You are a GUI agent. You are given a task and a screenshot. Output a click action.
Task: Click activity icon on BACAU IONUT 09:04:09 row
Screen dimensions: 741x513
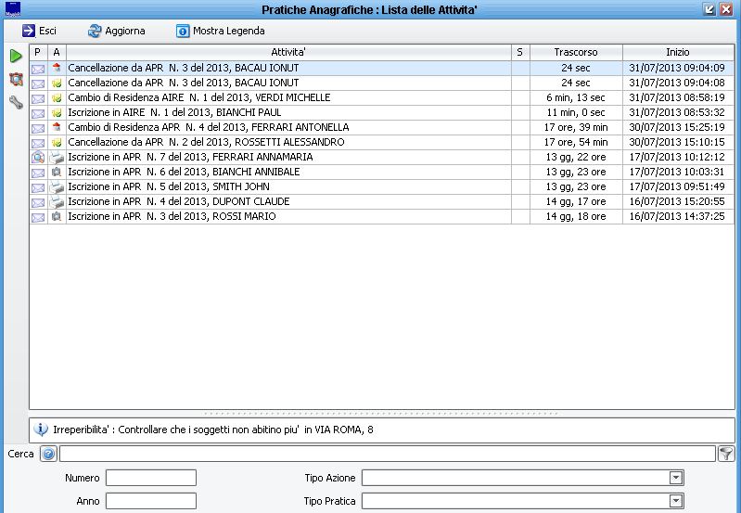(x=57, y=68)
